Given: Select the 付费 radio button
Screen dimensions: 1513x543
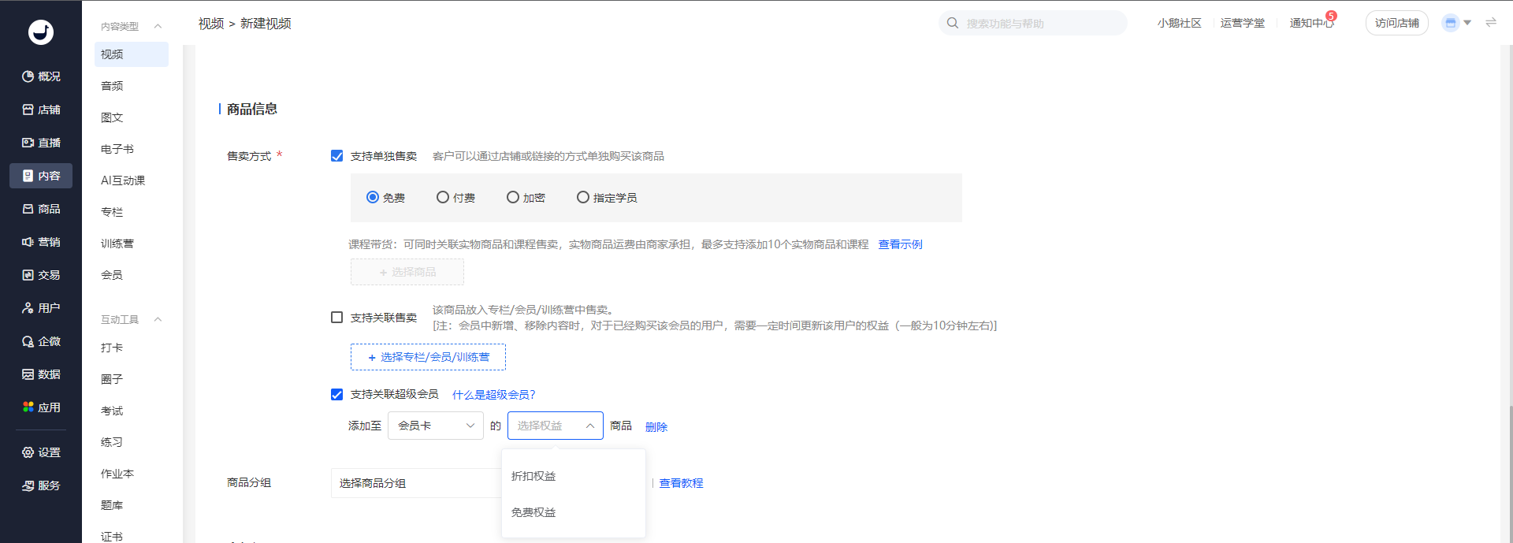Looking at the screenshot, I should [x=443, y=197].
